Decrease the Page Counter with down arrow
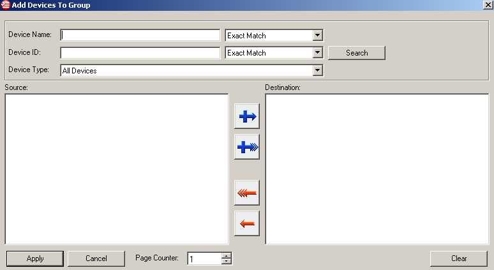Screen dimensions: 494x270 [226, 261]
